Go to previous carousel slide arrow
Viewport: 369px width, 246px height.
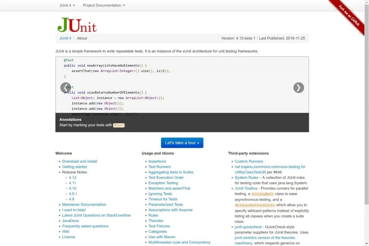[x=66, y=88]
